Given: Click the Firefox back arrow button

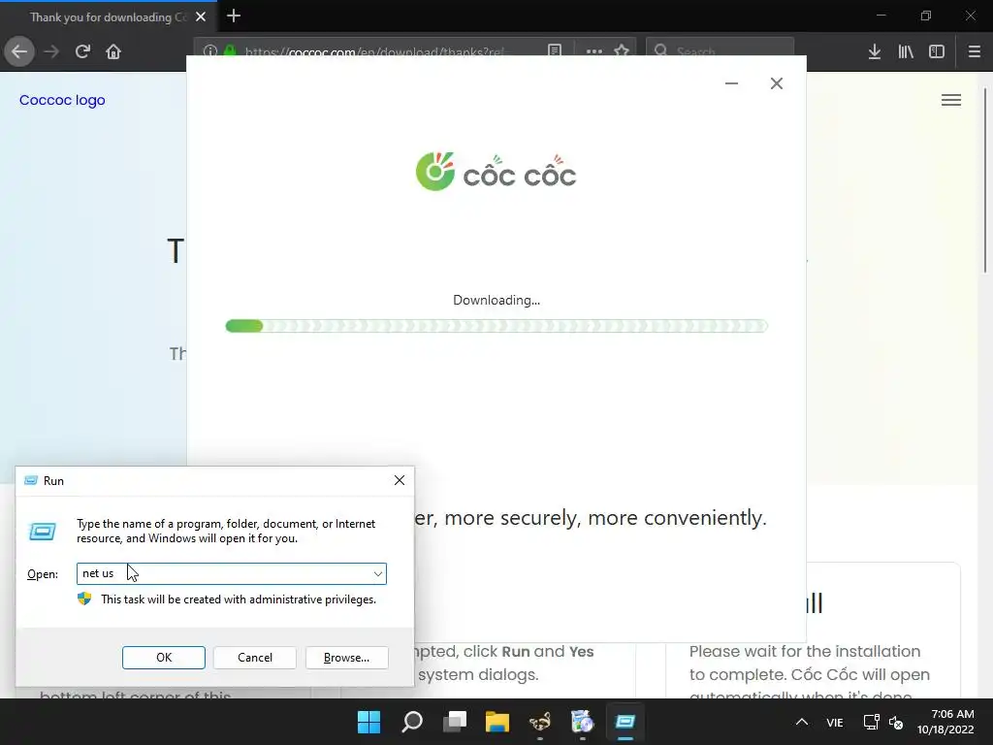Looking at the screenshot, I should click(x=19, y=51).
